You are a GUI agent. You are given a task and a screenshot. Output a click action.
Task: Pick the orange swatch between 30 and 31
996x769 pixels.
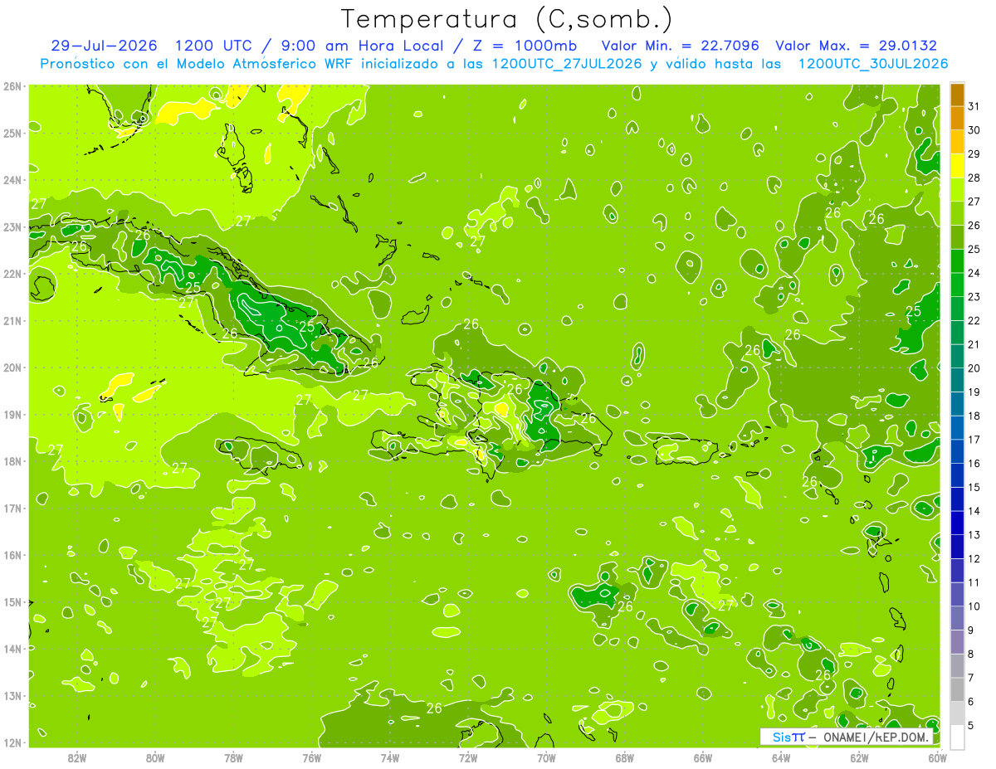coord(957,119)
